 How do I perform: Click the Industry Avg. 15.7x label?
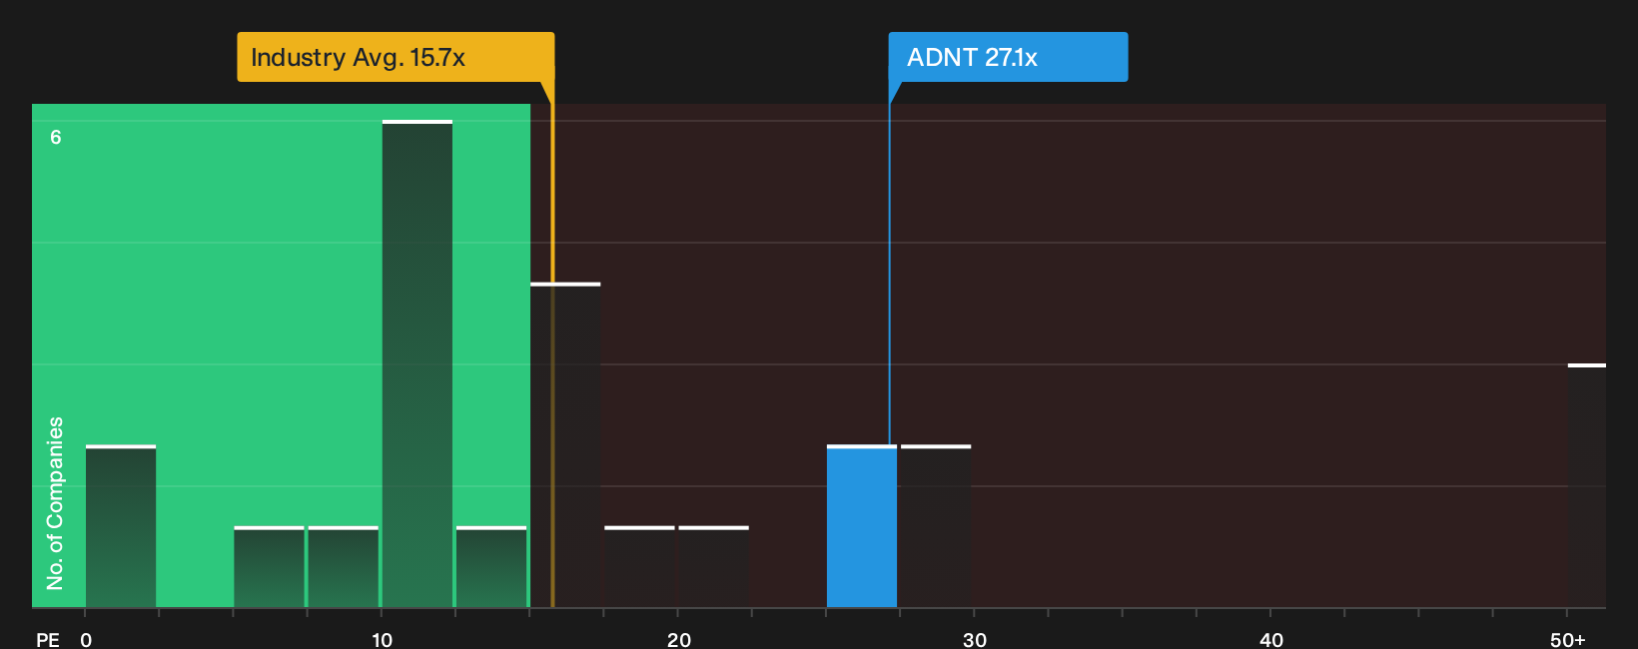coord(396,57)
